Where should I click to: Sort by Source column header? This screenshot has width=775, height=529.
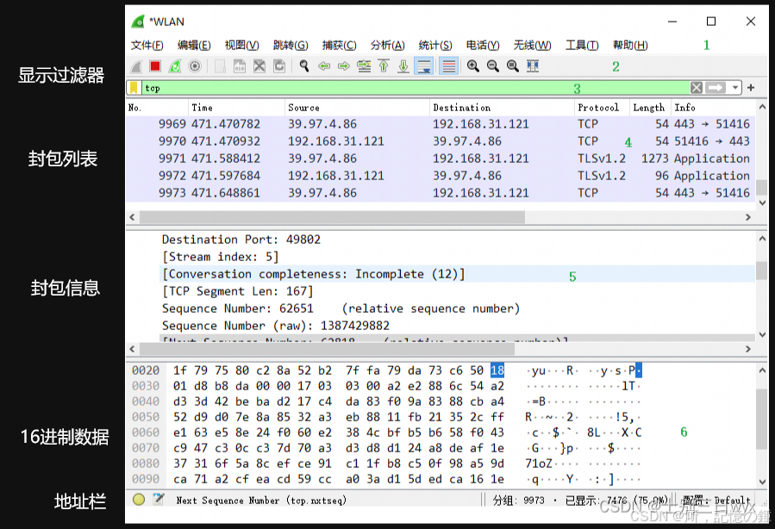[x=358, y=108]
